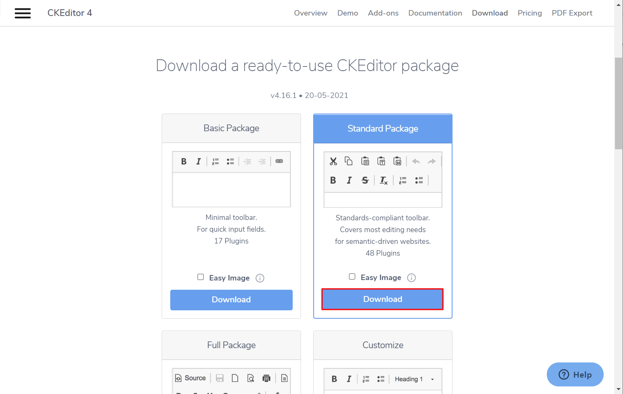Click the Remove Format icon in Standard toolbar

[383, 180]
